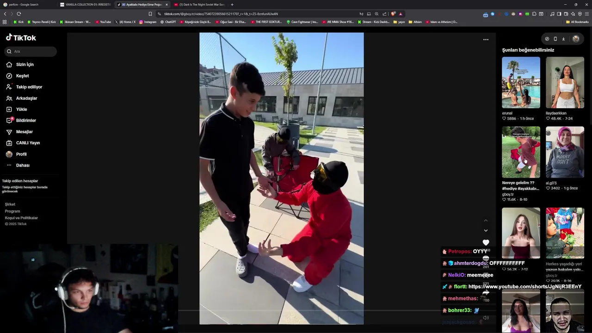Open the browser hamburger menu
Viewport: 592px width, 333px height.
click(587, 14)
